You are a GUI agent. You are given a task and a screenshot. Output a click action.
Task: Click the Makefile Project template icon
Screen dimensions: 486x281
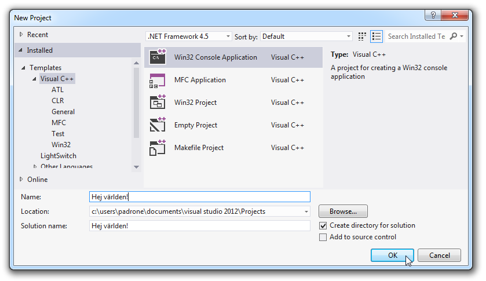point(158,148)
